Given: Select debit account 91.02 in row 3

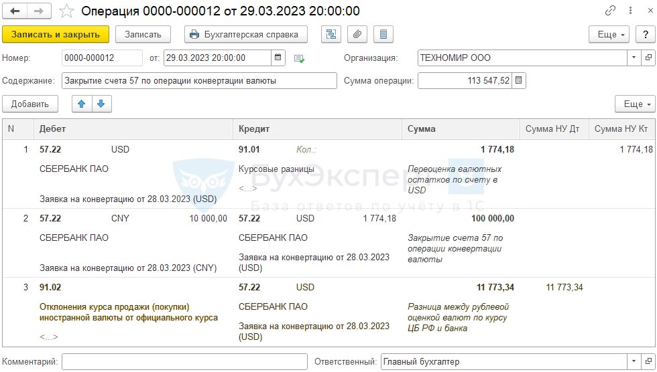Looking at the screenshot, I should click(x=50, y=287).
